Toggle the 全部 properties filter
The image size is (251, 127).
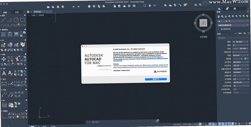(x=235, y=34)
